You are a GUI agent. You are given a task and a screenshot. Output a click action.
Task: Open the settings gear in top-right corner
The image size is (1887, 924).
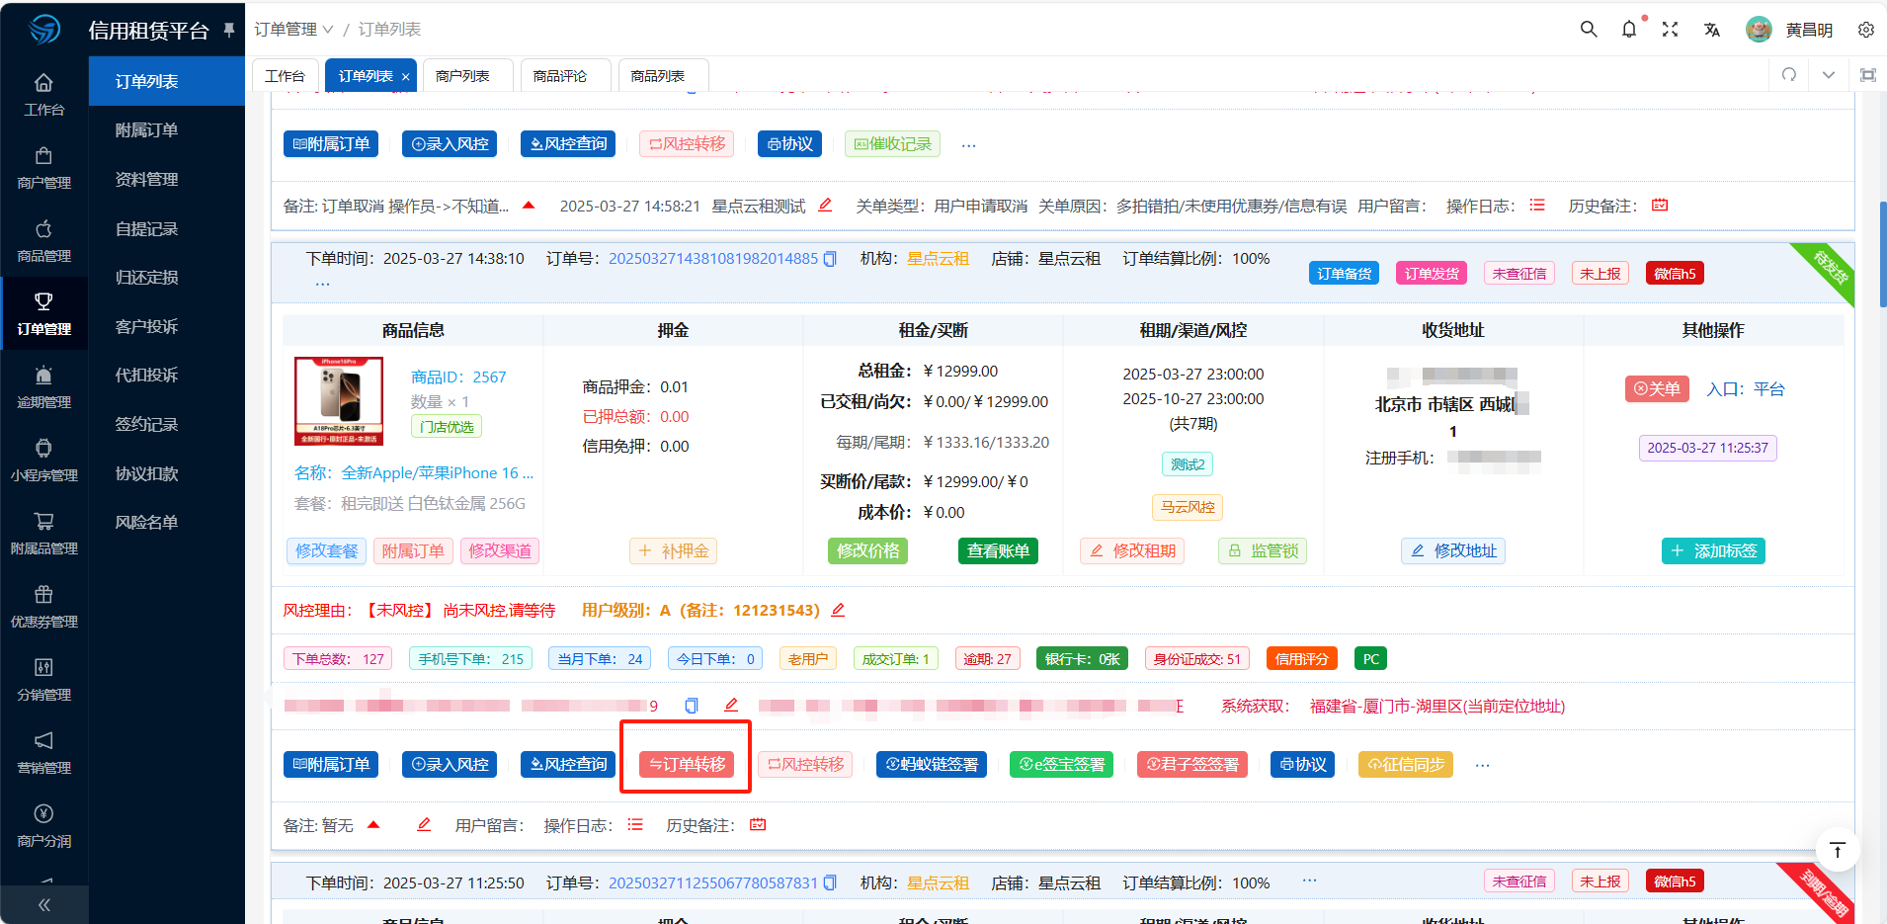click(x=1865, y=30)
